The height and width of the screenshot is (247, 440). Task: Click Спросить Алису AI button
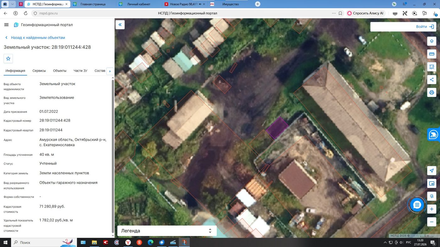365,13
